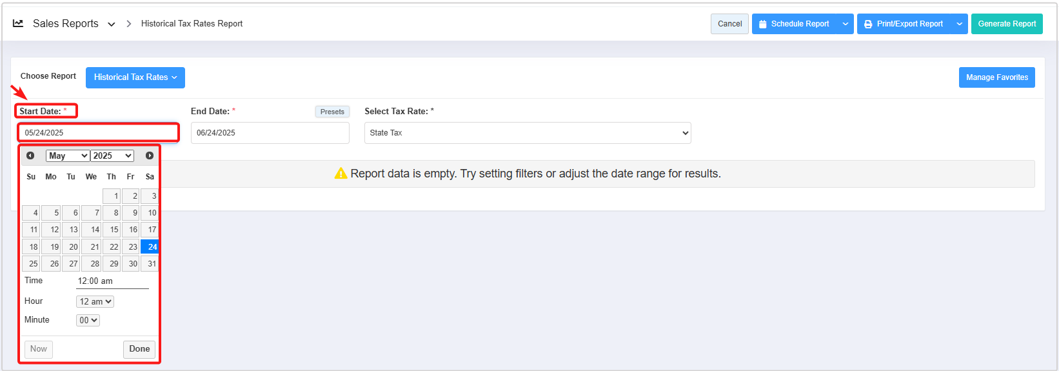1059x371 pixels.
Task: Open the Minute dropdown in time picker
Action: (x=88, y=320)
